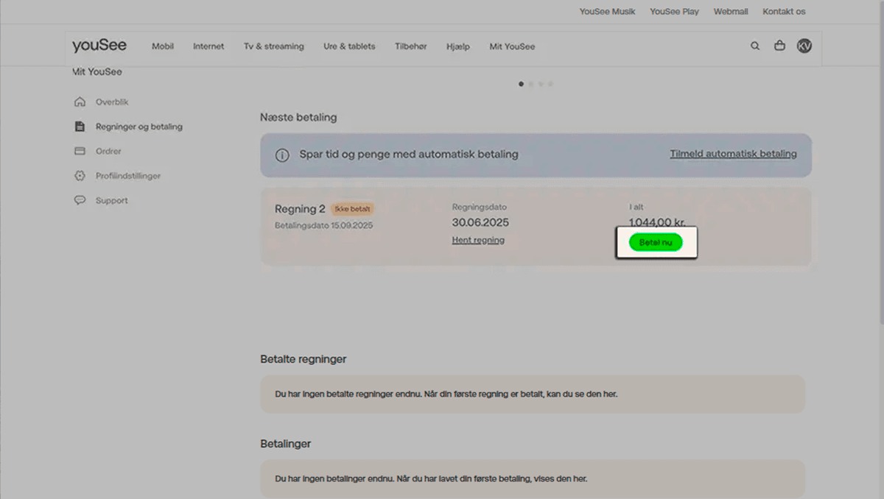Screen dimensions: 884x499
Task: Open the Tv & streaming menu
Action: (x=273, y=46)
